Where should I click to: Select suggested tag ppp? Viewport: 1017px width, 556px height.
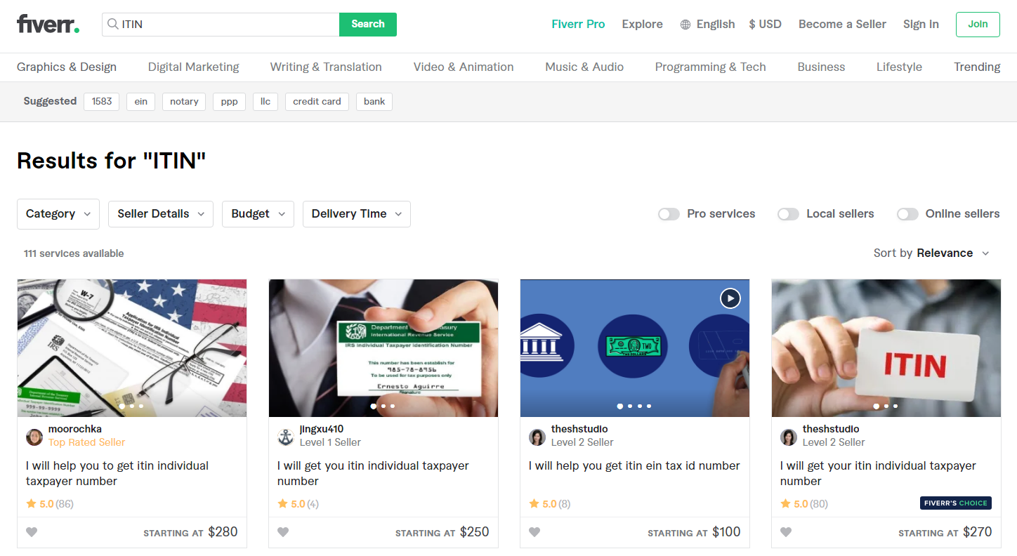click(x=229, y=102)
